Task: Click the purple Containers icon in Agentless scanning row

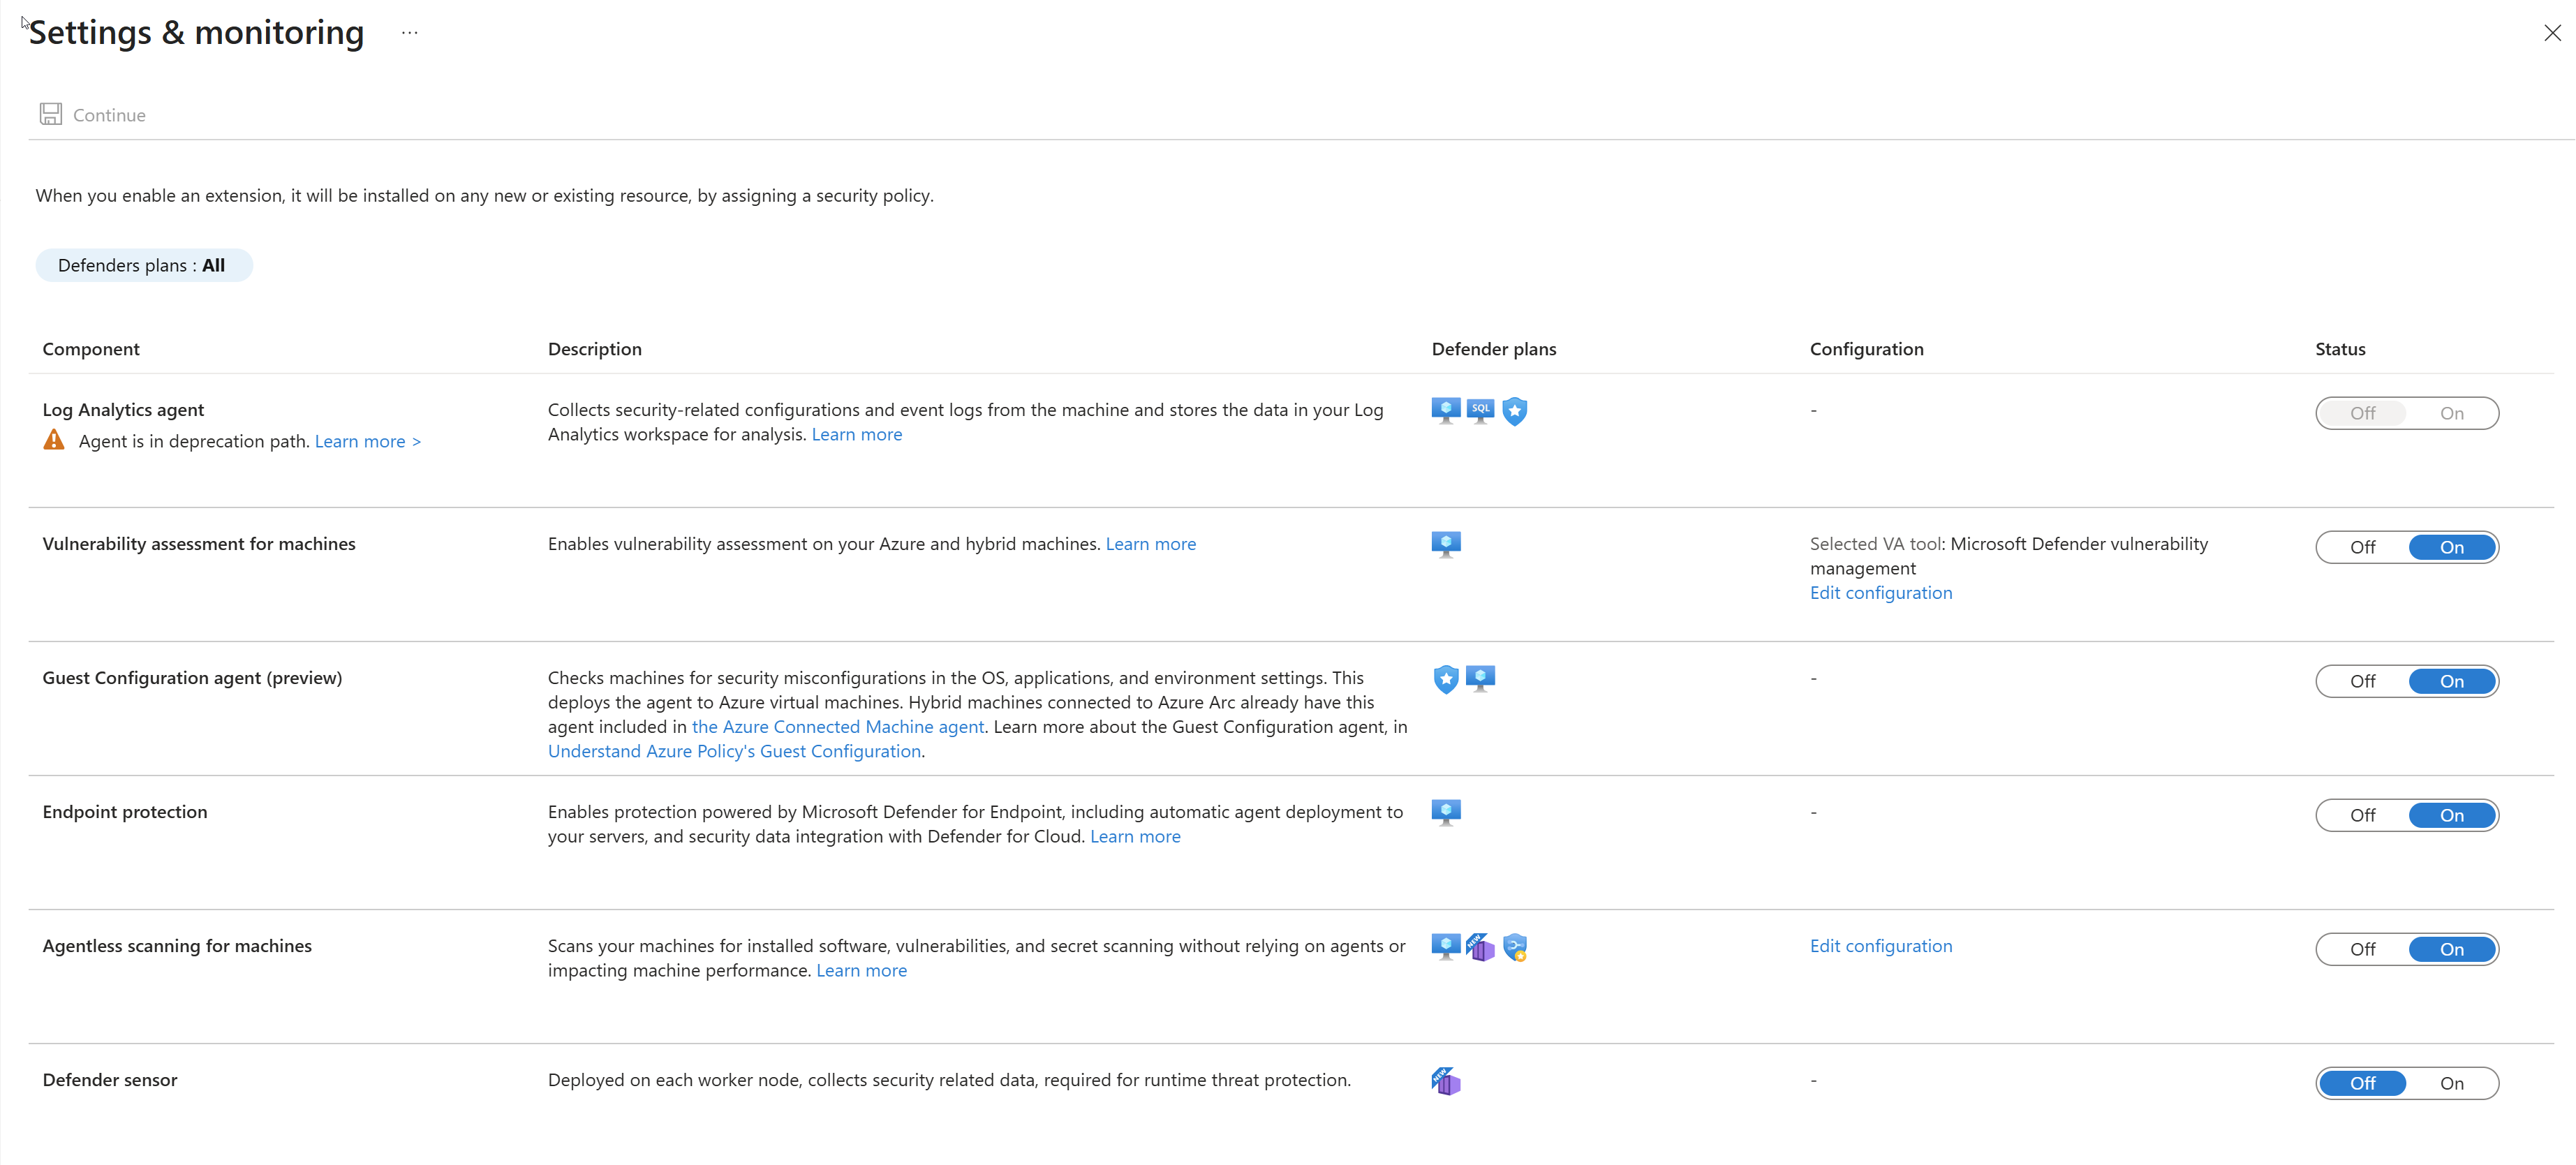Action: (x=1480, y=947)
